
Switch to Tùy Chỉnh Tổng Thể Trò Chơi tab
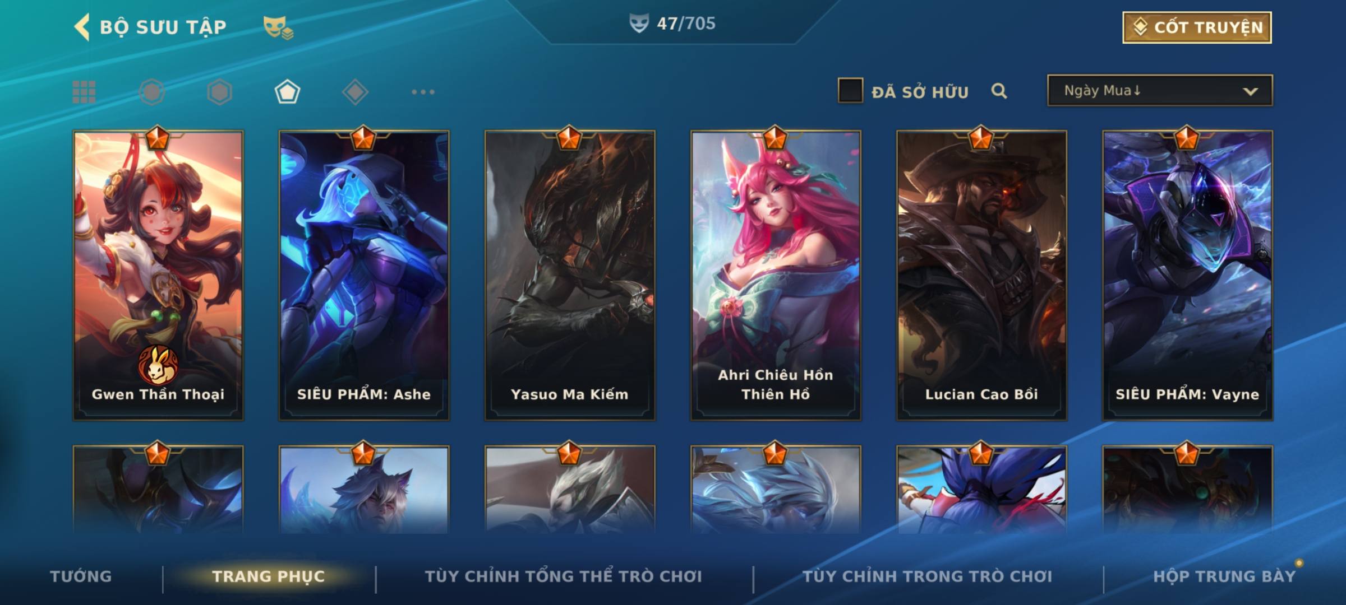coord(563,576)
